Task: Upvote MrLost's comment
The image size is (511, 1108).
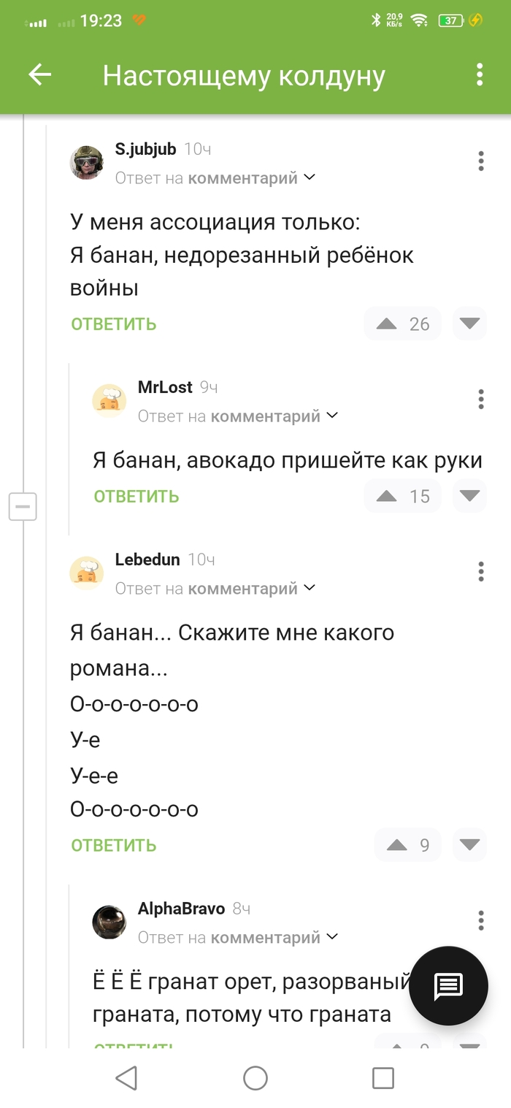Action: pyautogui.click(x=387, y=497)
